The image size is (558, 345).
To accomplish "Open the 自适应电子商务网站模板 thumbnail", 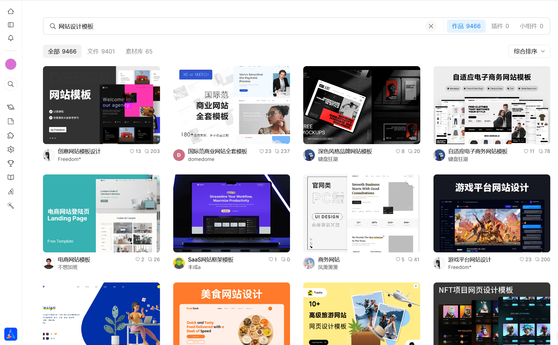I will 492,105.
